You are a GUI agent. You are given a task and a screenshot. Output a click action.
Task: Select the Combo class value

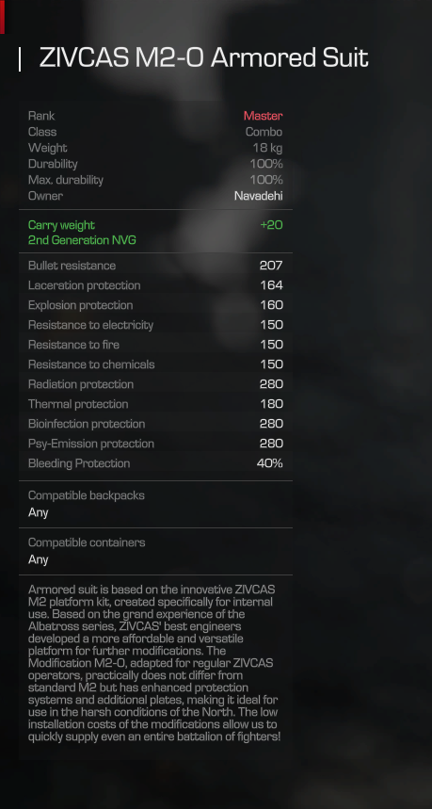click(x=264, y=132)
